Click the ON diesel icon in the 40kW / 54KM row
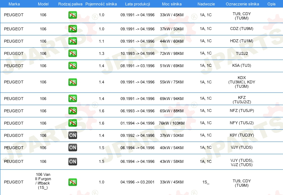The image size is (283, 195). (x=72, y=147)
